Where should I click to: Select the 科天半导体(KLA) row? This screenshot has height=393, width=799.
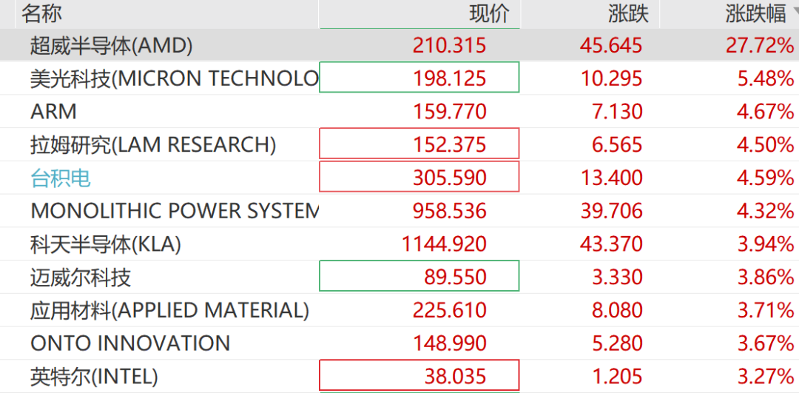[106, 243]
